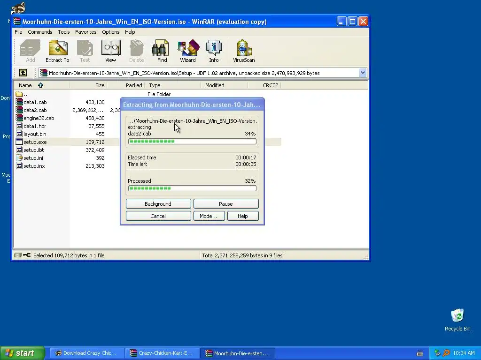Select the setup.exe file icon
481x360 pixels.
[x=19, y=142]
